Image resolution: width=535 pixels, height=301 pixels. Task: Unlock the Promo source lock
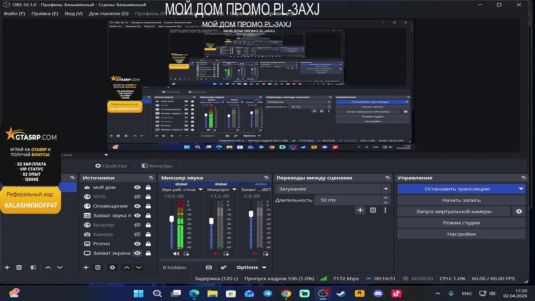pyautogui.click(x=148, y=244)
